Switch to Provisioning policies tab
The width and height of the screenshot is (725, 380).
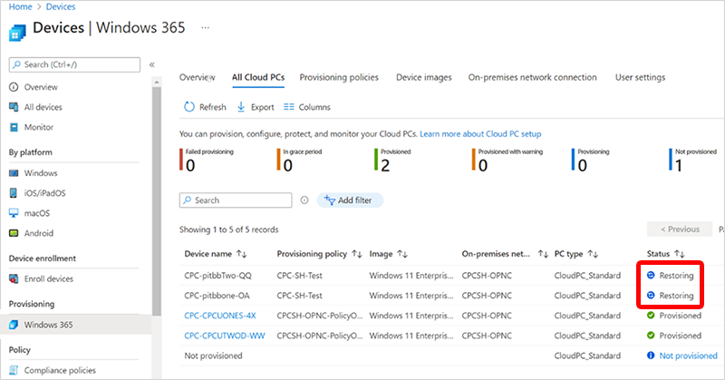pyautogui.click(x=339, y=78)
